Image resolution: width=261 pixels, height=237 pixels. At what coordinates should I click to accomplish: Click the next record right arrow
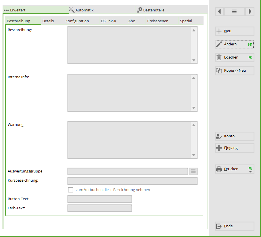(250, 12)
